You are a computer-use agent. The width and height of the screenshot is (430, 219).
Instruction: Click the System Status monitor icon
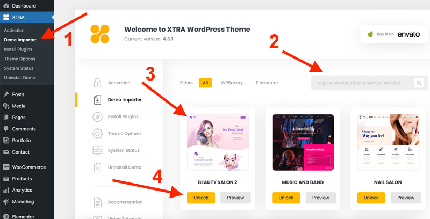coord(97,150)
